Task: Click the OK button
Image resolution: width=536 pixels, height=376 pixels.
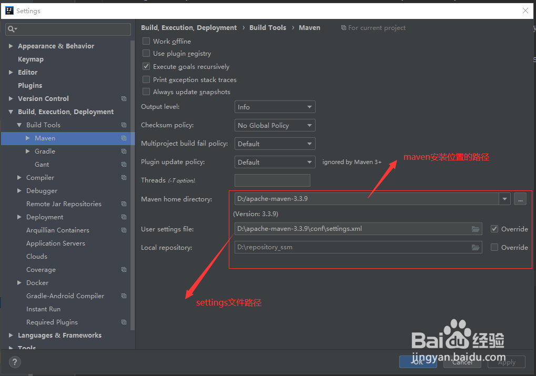Action: [418, 362]
